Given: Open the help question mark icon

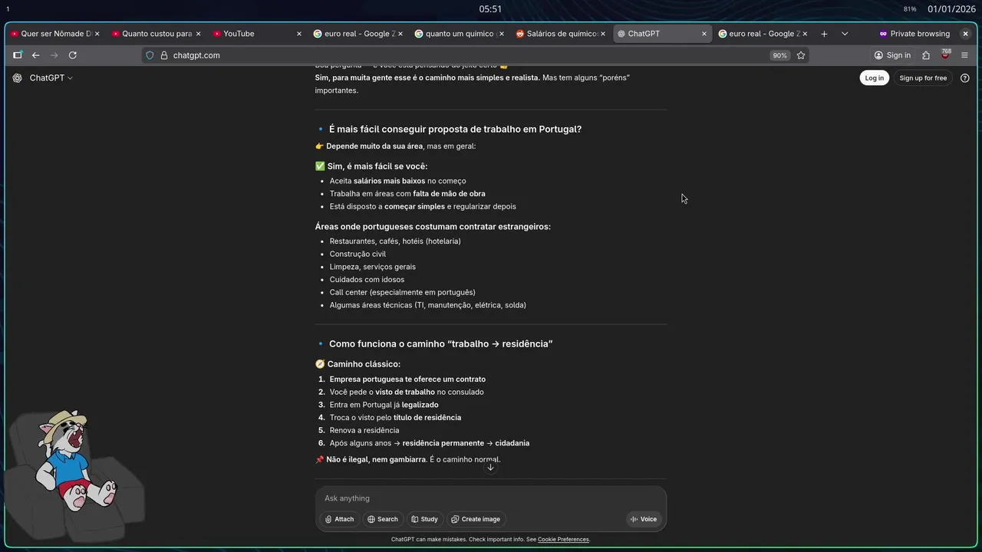Looking at the screenshot, I should pos(965,78).
